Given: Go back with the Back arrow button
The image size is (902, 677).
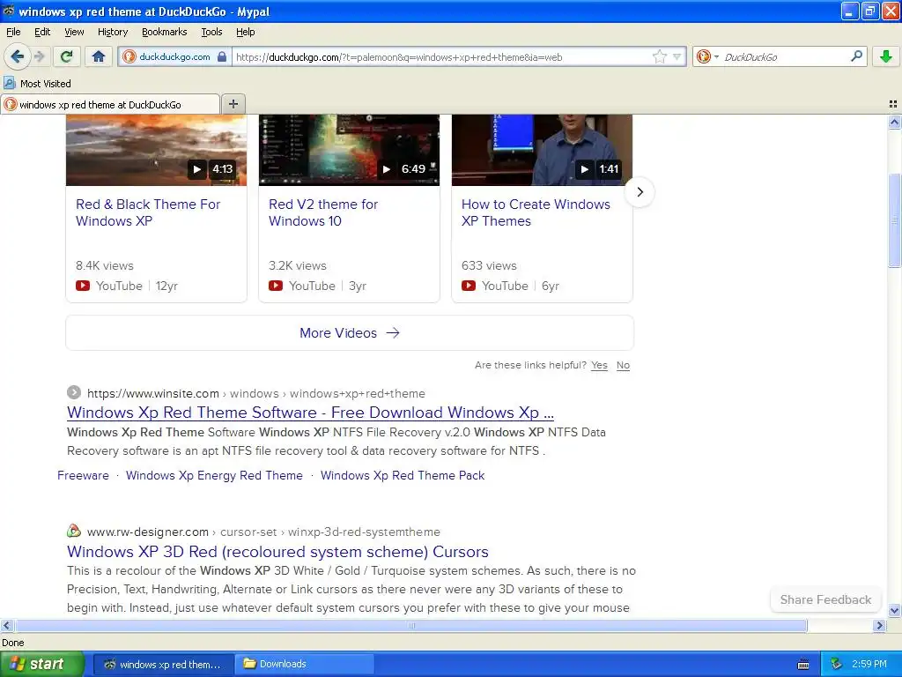Looking at the screenshot, I should 17,56.
